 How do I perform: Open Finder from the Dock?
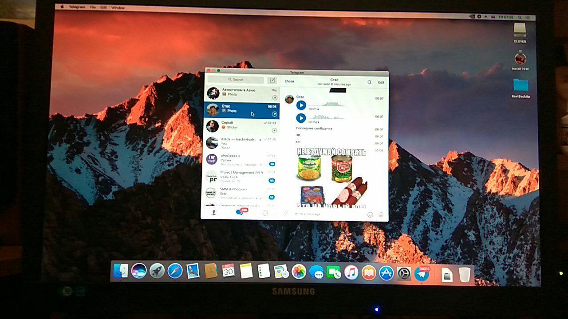pyautogui.click(x=120, y=270)
